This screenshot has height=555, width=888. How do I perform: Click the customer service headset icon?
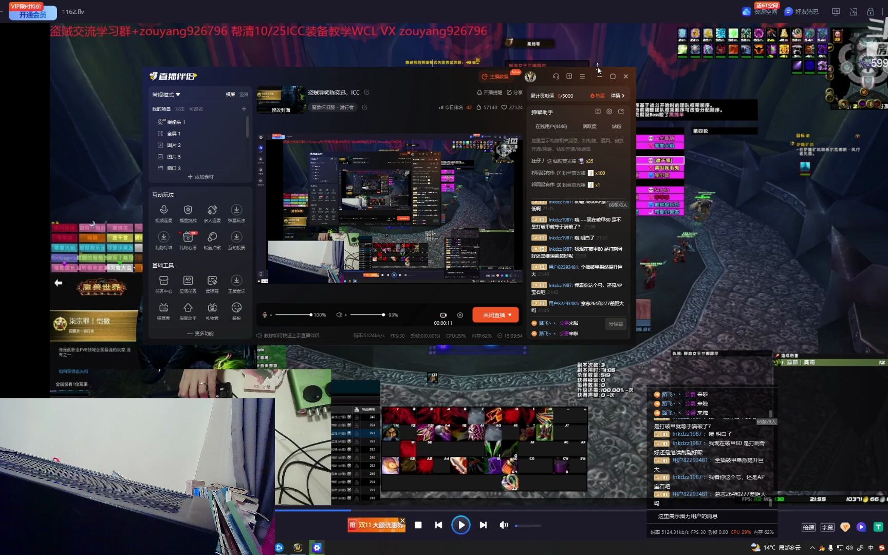click(556, 76)
